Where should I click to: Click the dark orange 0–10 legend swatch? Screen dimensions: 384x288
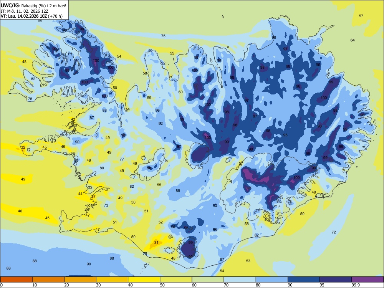[16, 280]
